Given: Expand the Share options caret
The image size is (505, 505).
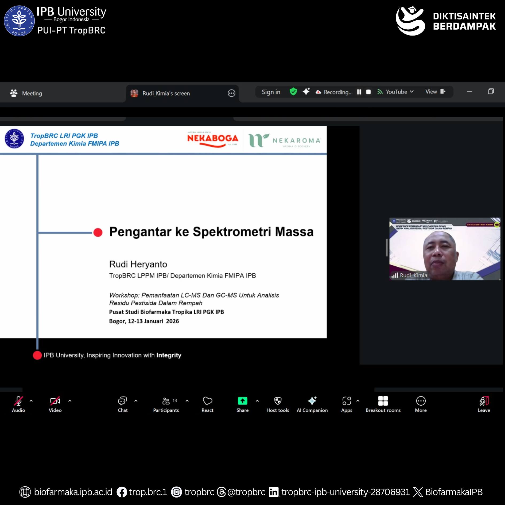Looking at the screenshot, I should click(x=257, y=401).
